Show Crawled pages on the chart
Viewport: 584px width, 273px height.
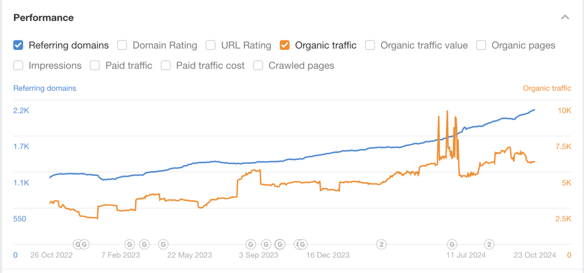(258, 65)
